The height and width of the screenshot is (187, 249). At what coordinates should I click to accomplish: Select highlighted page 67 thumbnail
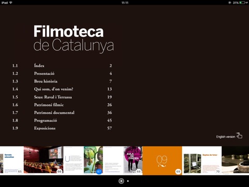click(x=83, y=161)
